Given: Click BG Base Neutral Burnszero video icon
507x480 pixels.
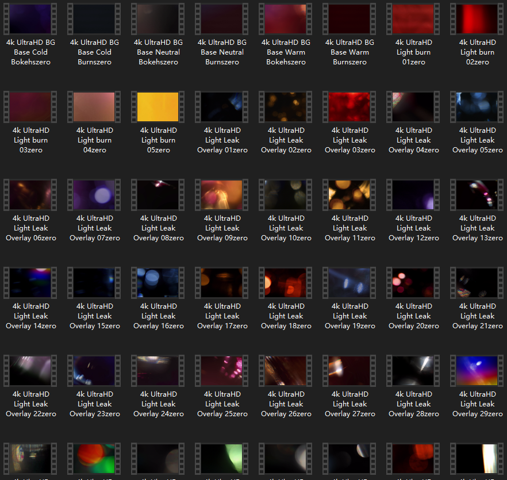Looking at the screenshot, I should pos(221,19).
